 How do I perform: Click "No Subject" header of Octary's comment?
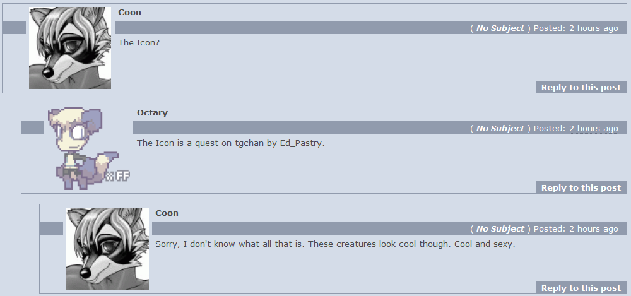[x=500, y=129]
